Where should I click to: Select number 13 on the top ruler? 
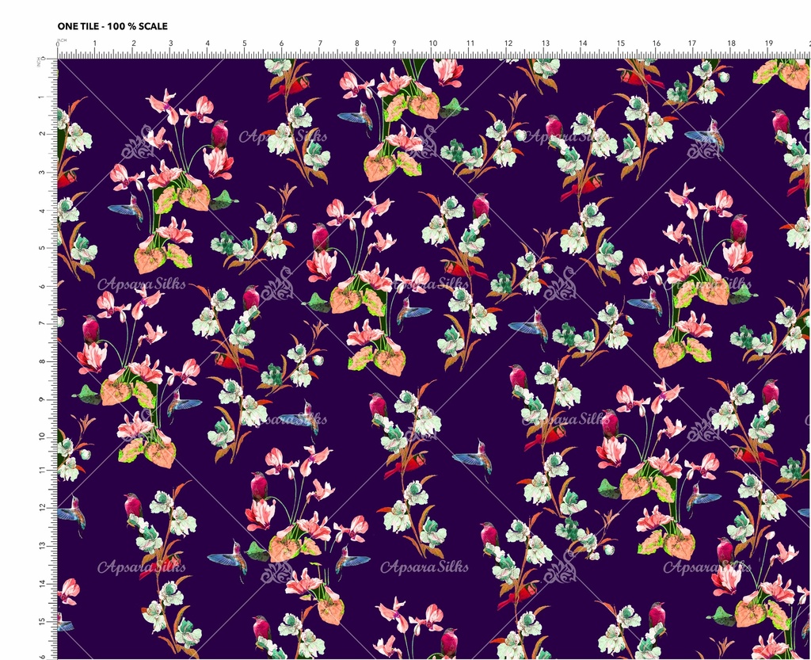545,44
